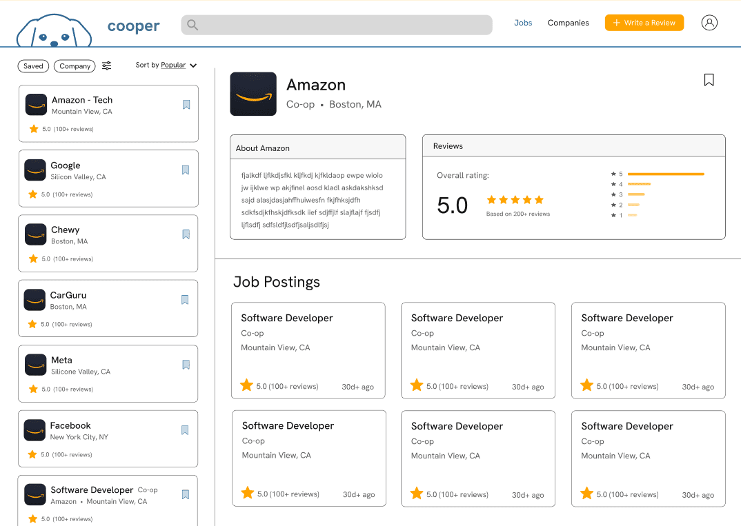Click inside the search bar
Viewport: 741px width, 526px height.
click(337, 25)
